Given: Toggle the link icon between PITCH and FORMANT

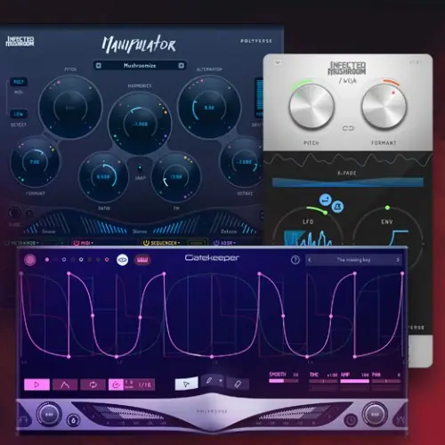Looking at the screenshot, I should pyautogui.click(x=348, y=128).
